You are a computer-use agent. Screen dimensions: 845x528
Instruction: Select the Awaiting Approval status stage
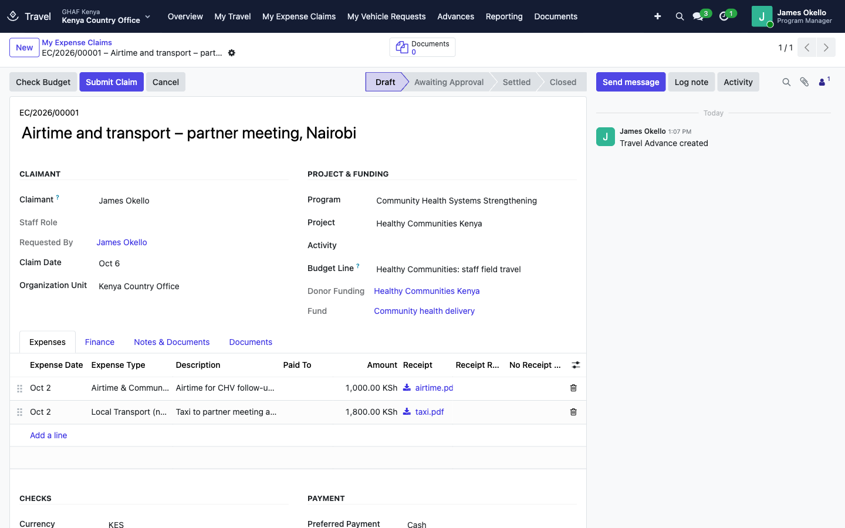[x=449, y=82]
